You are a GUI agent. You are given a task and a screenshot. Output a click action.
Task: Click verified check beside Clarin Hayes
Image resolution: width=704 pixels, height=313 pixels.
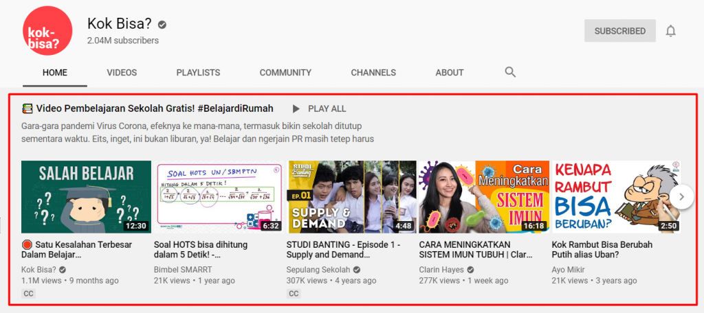tap(470, 270)
